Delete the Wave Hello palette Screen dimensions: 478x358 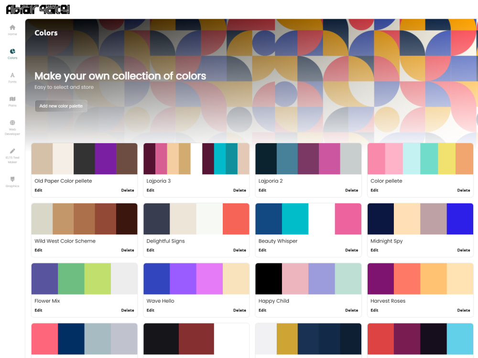(239, 310)
